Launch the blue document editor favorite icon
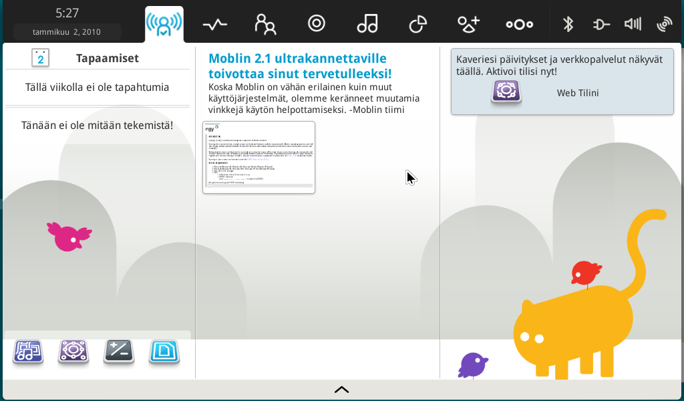The width and height of the screenshot is (684, 401). pos(164,352)
